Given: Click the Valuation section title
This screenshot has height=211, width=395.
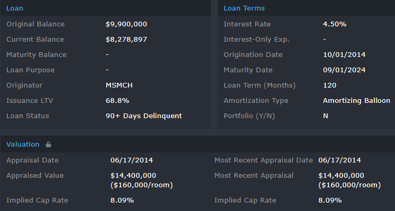Looking at the screenshot, I should (x=23, y=144).
